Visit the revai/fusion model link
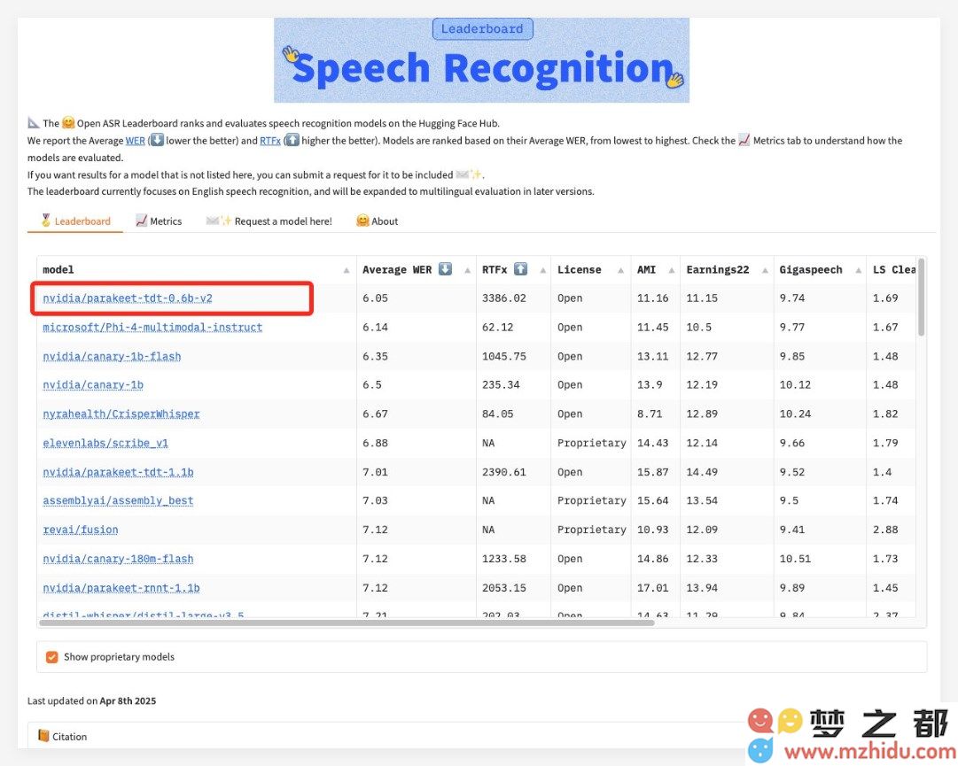Image resolution: width=958 pixels, height=766 pixels. point(81,530)
